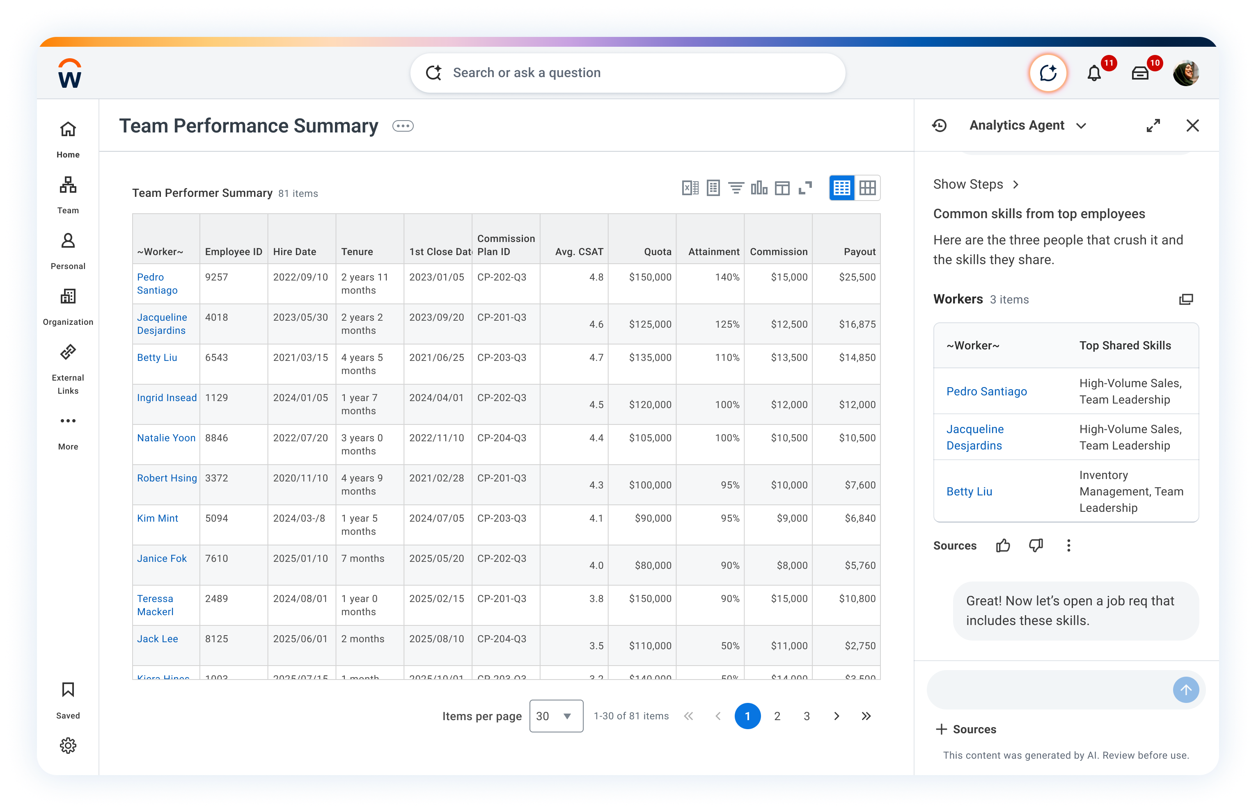Viewport: 1256px width, 812px height.
Task: Open Kim Mint worker link
Action: pyautogui.click(x=158, y=518)
